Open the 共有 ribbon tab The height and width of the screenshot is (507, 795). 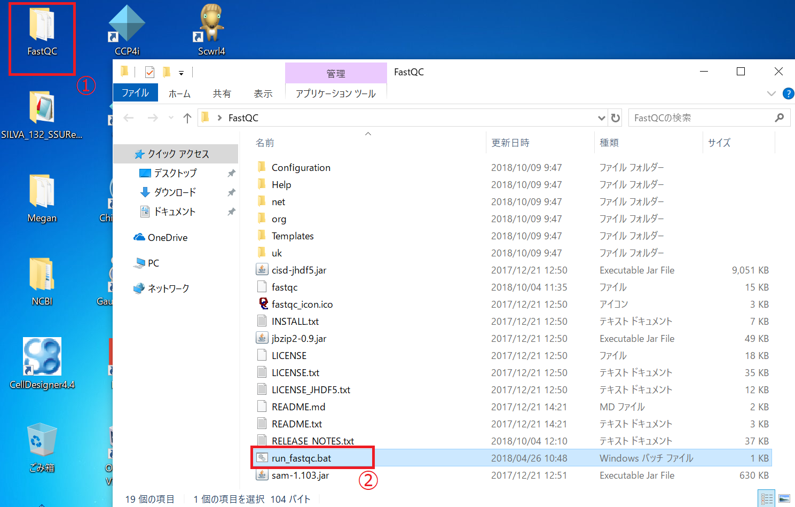(x=222, y=93)
